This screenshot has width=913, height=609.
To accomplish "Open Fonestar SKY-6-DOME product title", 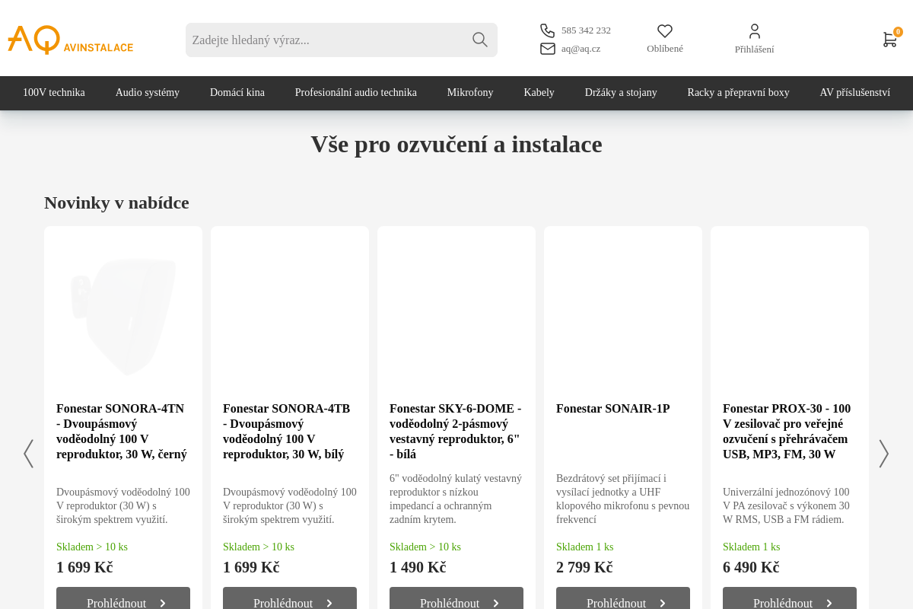I will (456, 432).
